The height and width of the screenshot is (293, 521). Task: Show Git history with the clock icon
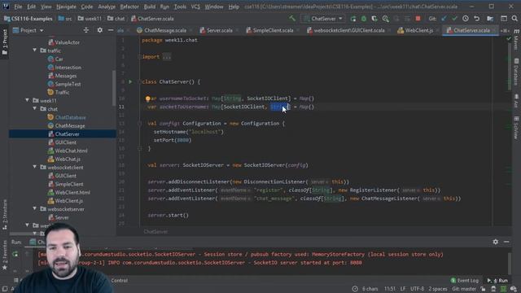[466, 19]
